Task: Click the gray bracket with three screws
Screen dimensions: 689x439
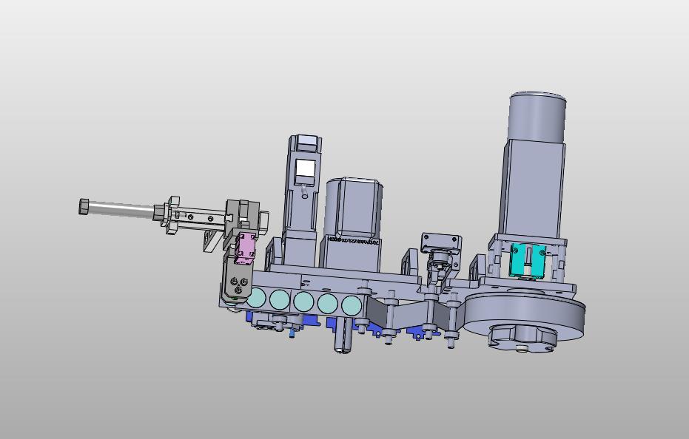Action: tap(238, 281)
